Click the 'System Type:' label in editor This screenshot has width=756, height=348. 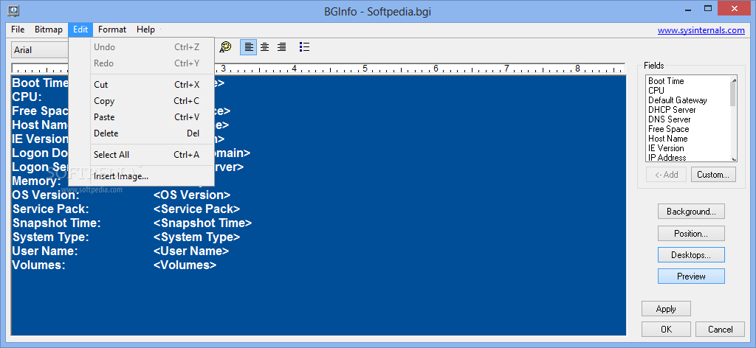[51, 237]
